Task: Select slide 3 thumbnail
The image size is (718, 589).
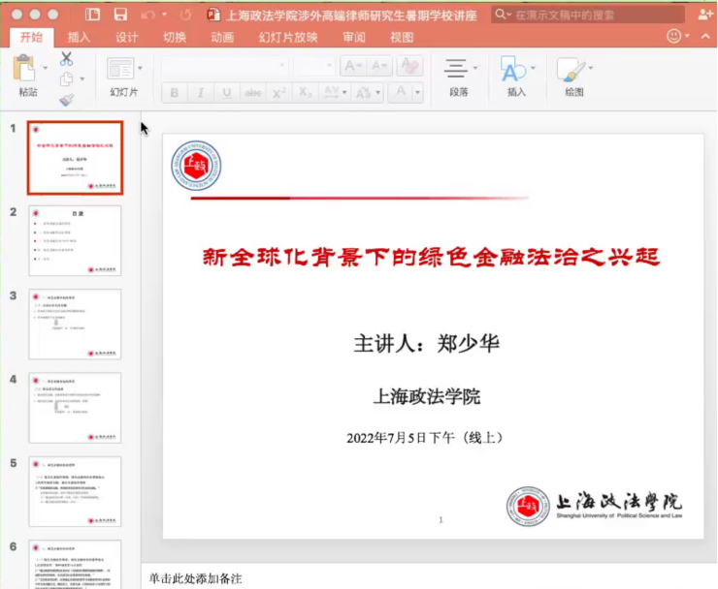Action: tap(75, 324)
